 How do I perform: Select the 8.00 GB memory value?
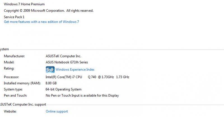(x=51, y=83)
